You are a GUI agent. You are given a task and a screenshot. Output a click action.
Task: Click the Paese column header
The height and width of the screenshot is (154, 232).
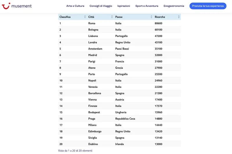pyautogui.click(x=119, y=17)
